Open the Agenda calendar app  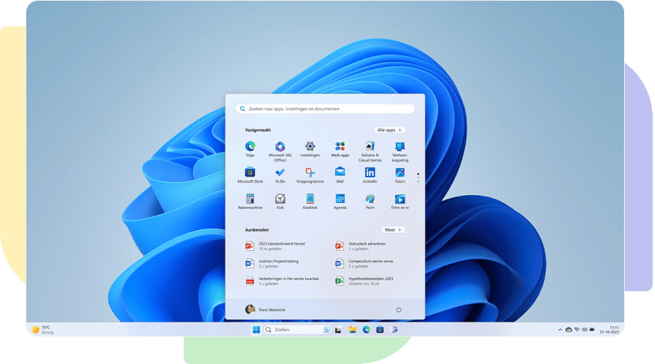[340, 201]
